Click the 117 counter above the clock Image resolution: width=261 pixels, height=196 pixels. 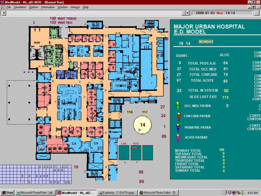point(145,112)
